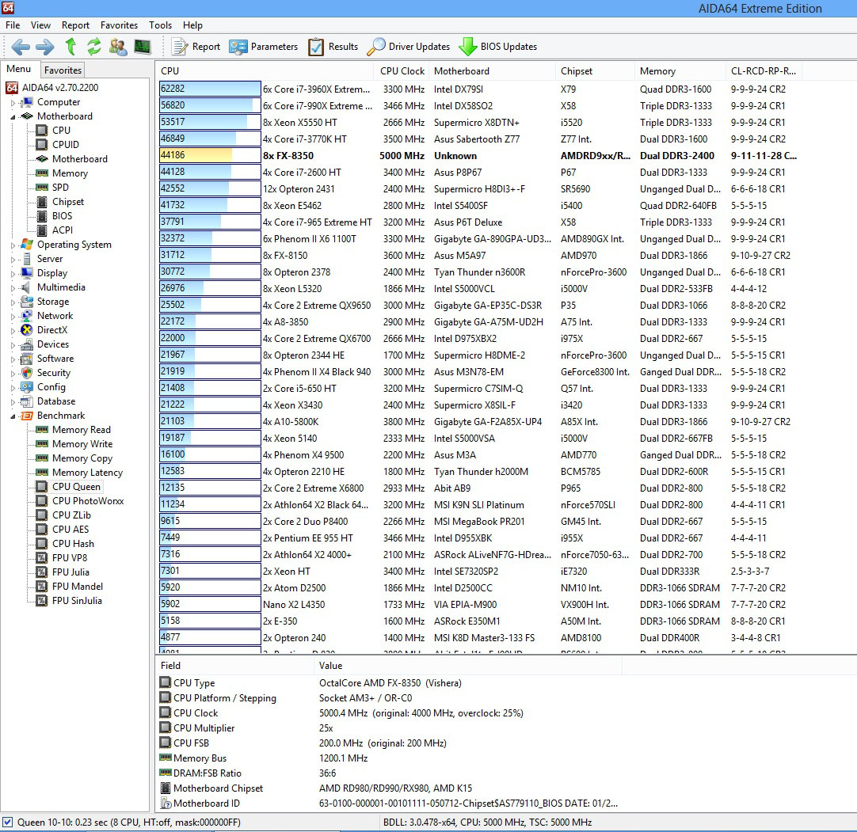The width and height of the screenshot is (857, 832).
Task: Switch to the Menu tab
Action: click(18, 69)
